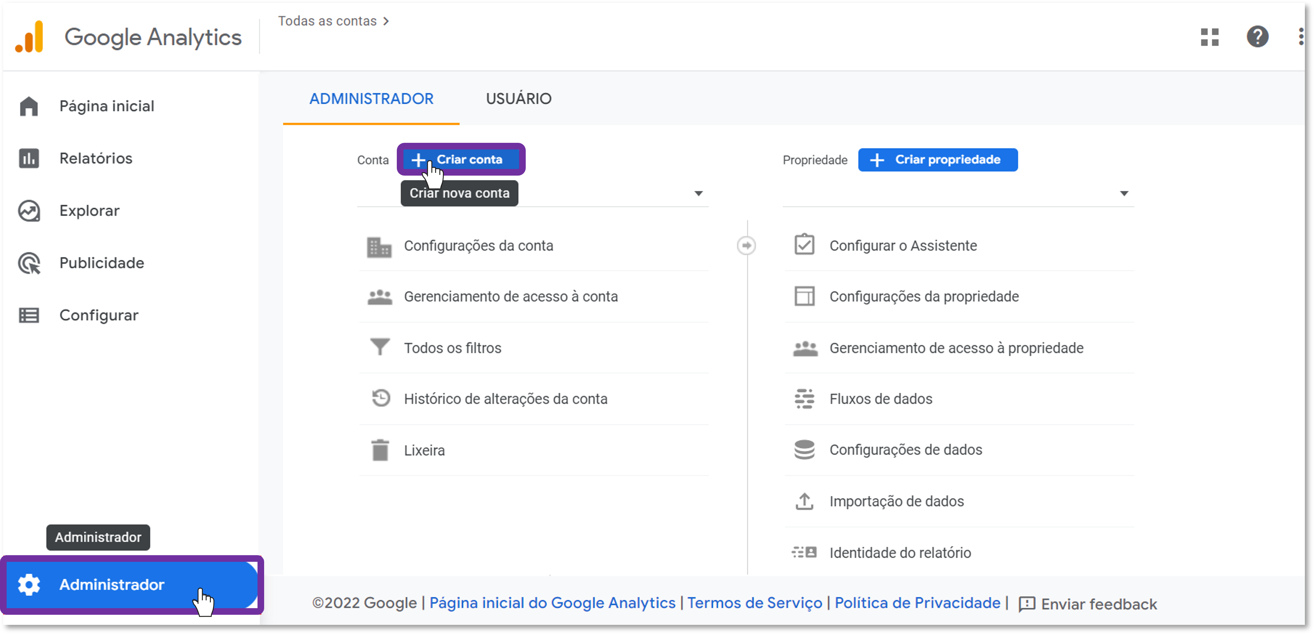Click the Página inicial home icon

(29, 106)
